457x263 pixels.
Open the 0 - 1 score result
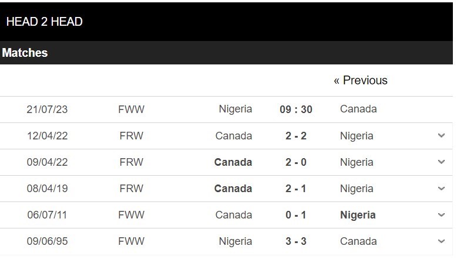pyautogui.click(x=296, y=215)
